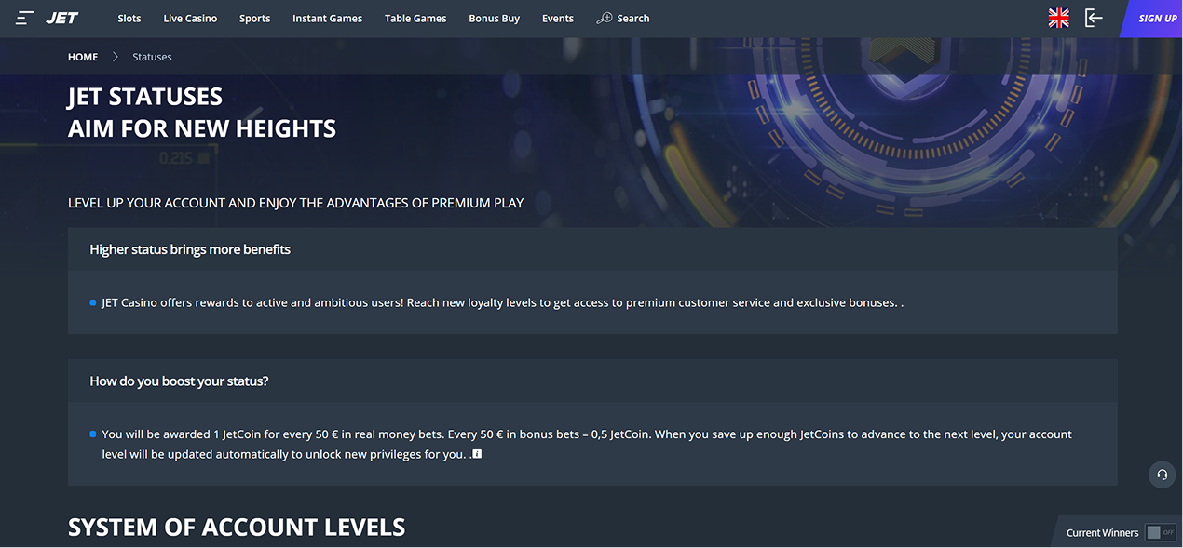
Task: Click the 'SYSTEM OF ACCOUNT LEVELS' heading
Action: 237,528
